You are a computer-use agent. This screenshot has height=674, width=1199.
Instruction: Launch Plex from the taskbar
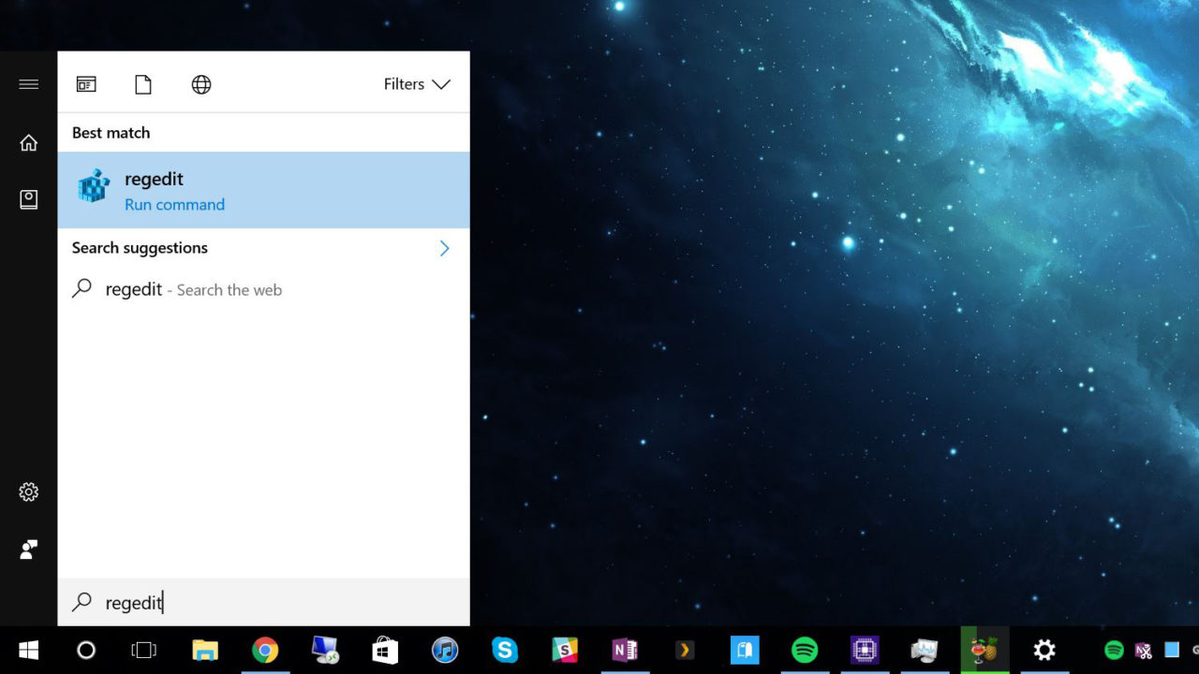(x=685, y=650)
